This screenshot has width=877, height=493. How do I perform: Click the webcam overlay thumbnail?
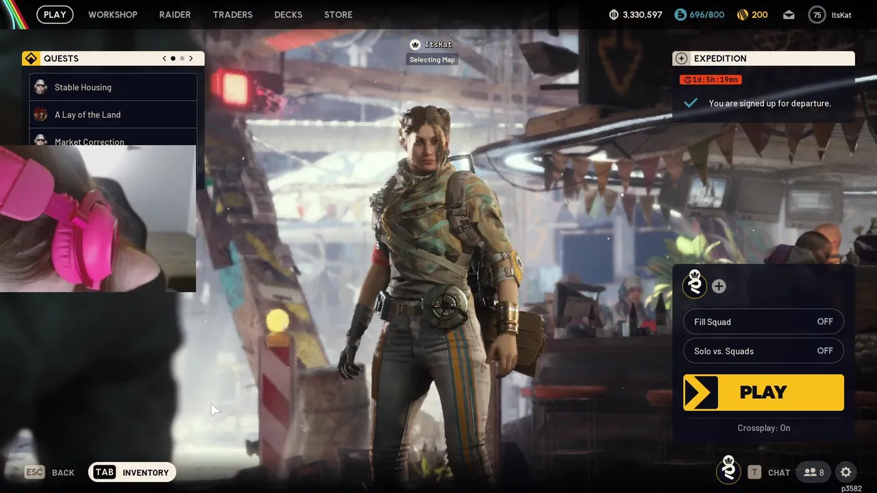(x=97, y=218)
